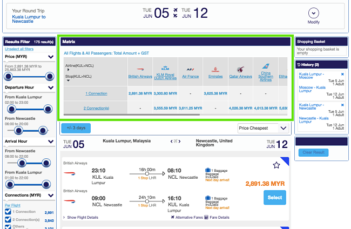Toggle the Others filter checkbox

[8, 227]
